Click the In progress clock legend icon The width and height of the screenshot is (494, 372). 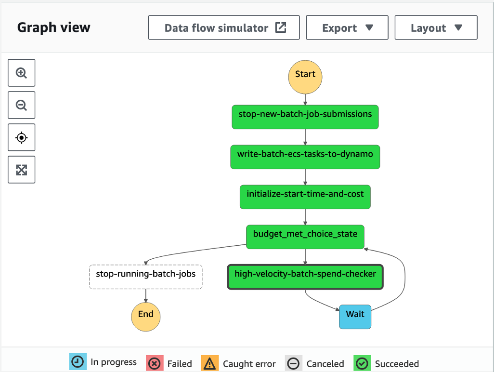pyautogui.click(x=78, y=363)
